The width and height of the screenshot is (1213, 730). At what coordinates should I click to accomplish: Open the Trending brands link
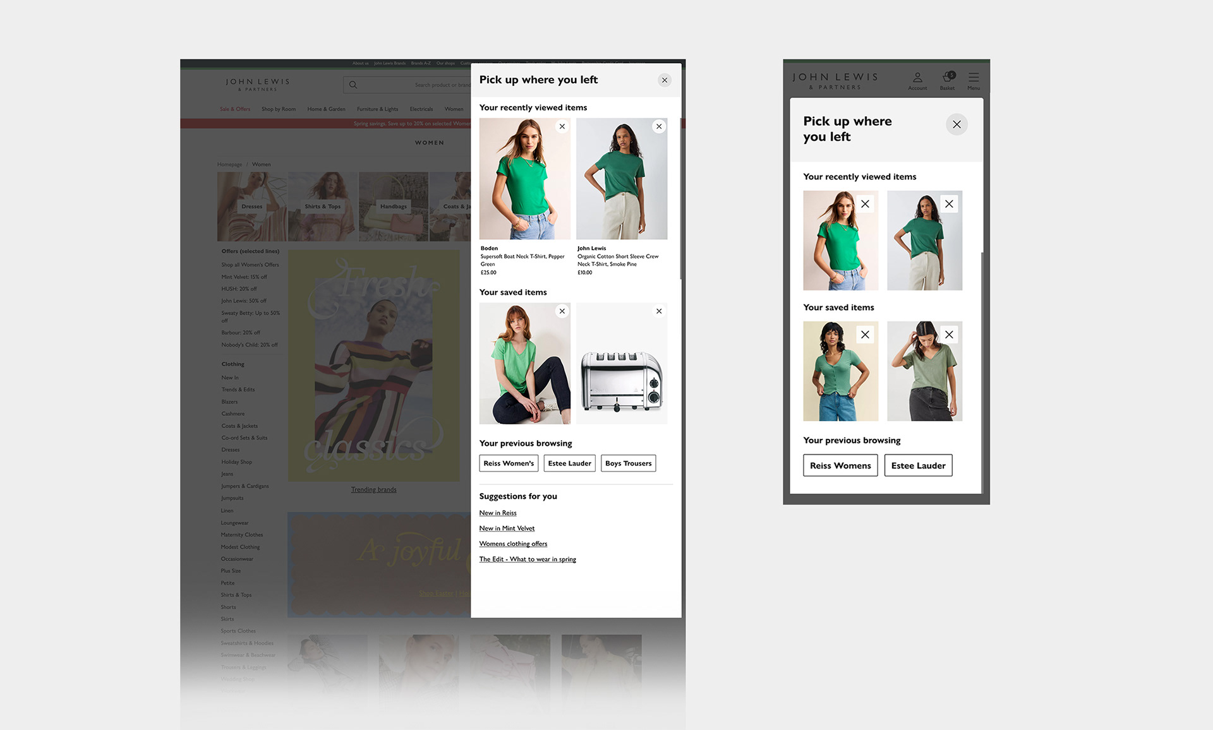coord(374,489)
